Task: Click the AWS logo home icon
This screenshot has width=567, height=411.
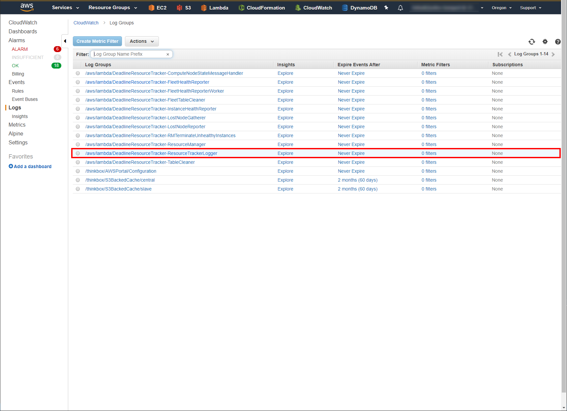Action: [27, 7]
